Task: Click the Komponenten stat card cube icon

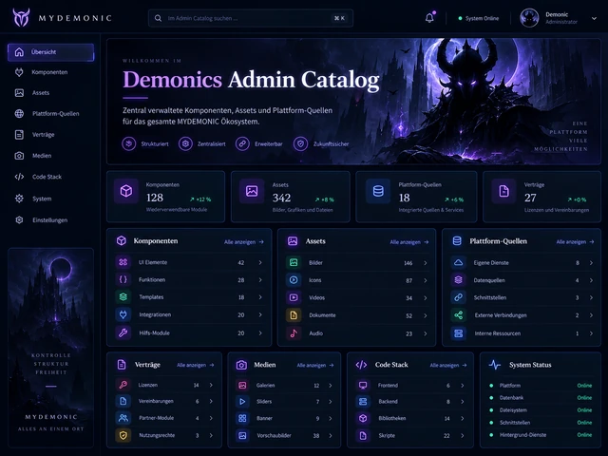Action: (126, 191)
